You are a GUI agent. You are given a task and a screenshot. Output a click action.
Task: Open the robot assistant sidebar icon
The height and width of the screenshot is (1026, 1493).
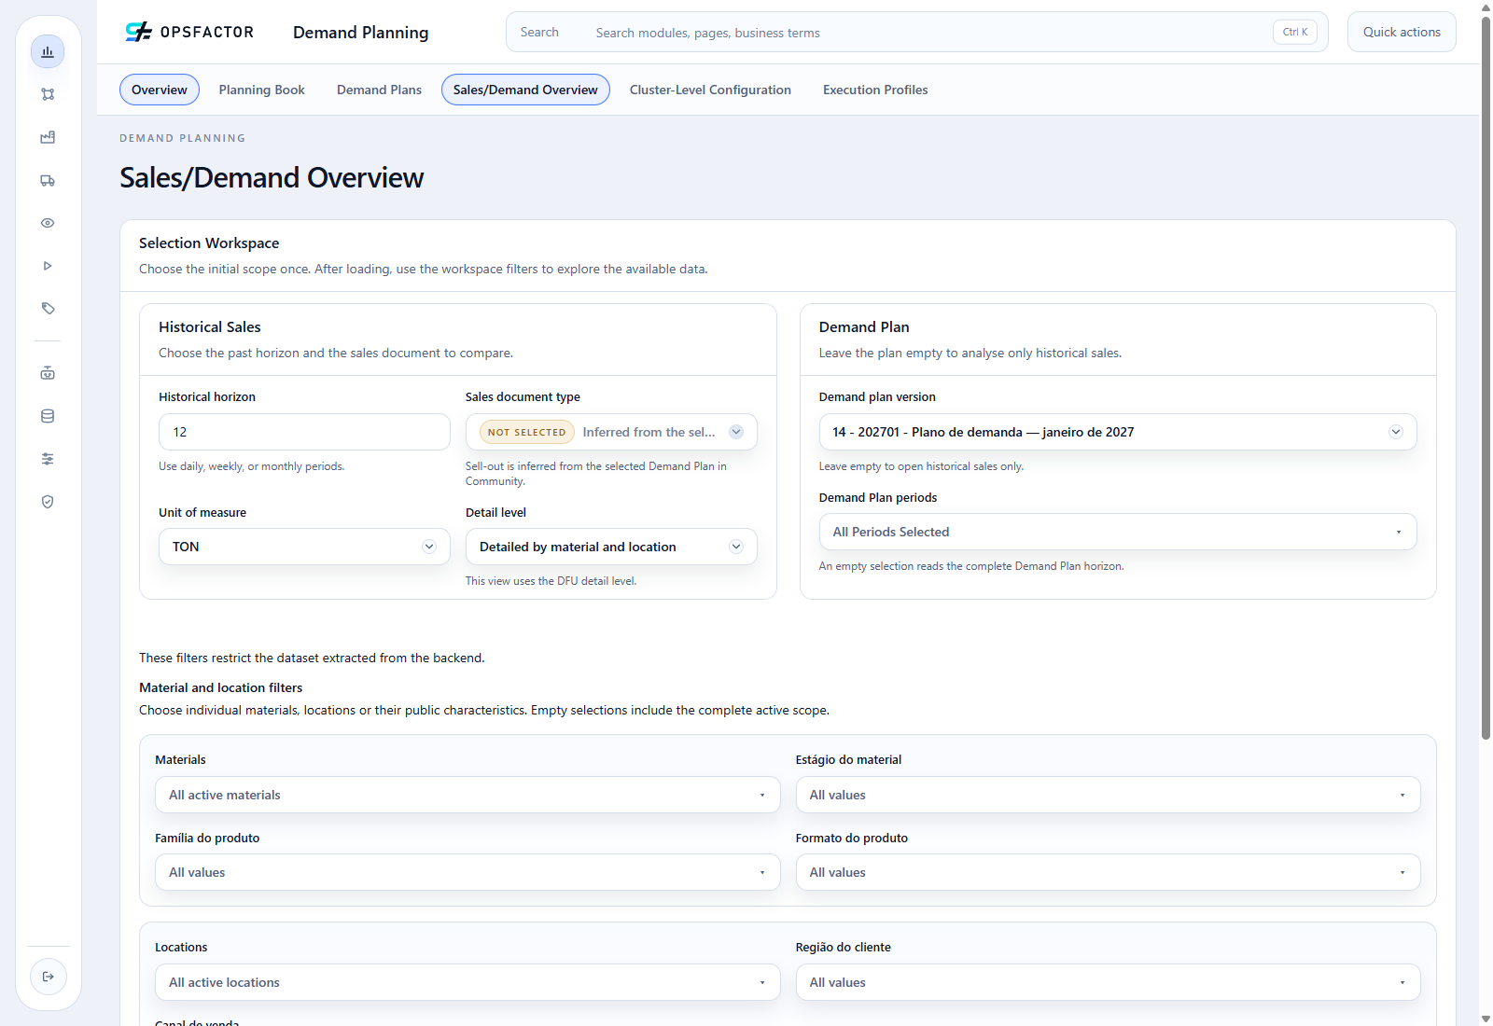pos(48,373)
